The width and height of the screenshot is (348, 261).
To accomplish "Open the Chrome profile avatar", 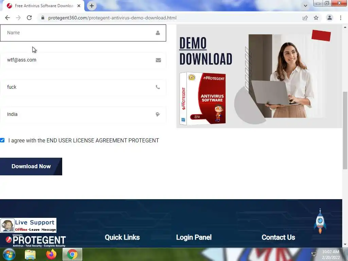I will 330,18.
